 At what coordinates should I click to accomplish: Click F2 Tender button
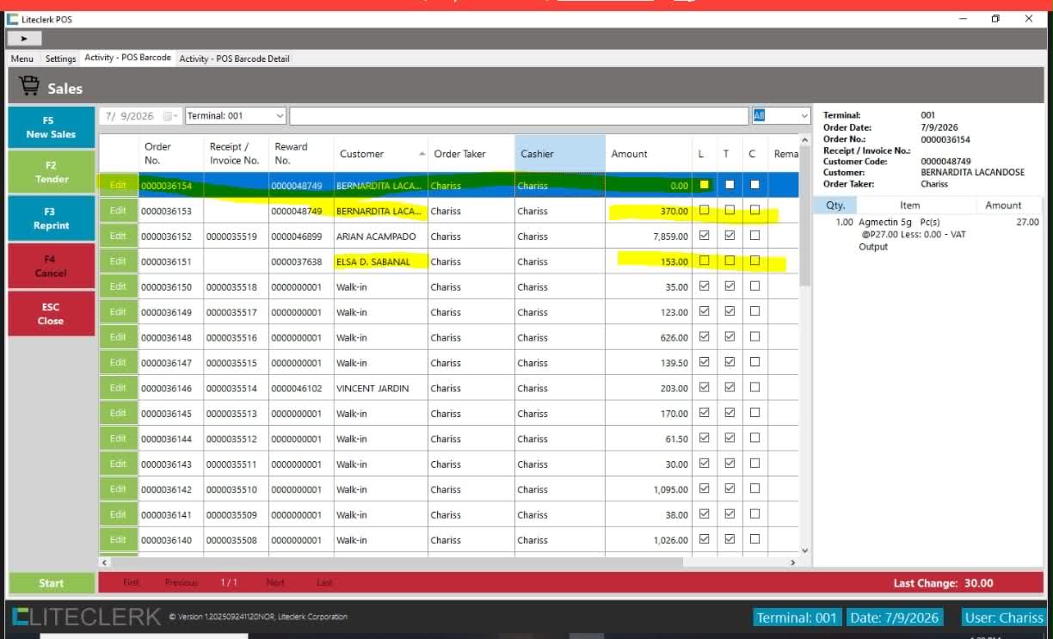click(x=51, y=172)
